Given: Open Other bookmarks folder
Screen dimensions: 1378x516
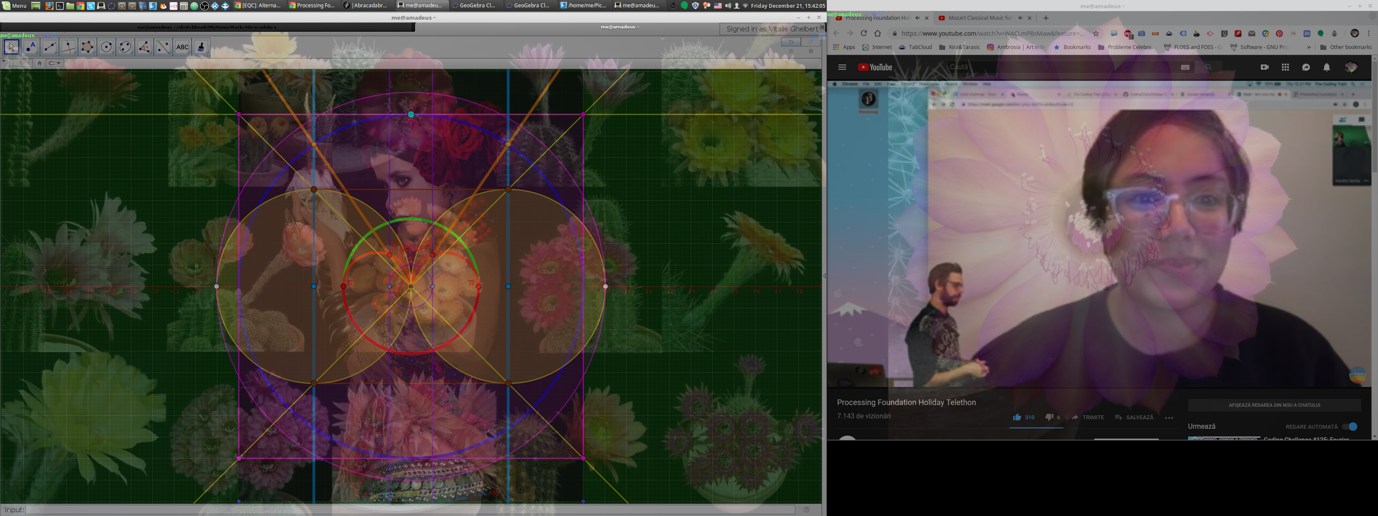Looking at the screenshot, I should click(x=1346, y=47).
